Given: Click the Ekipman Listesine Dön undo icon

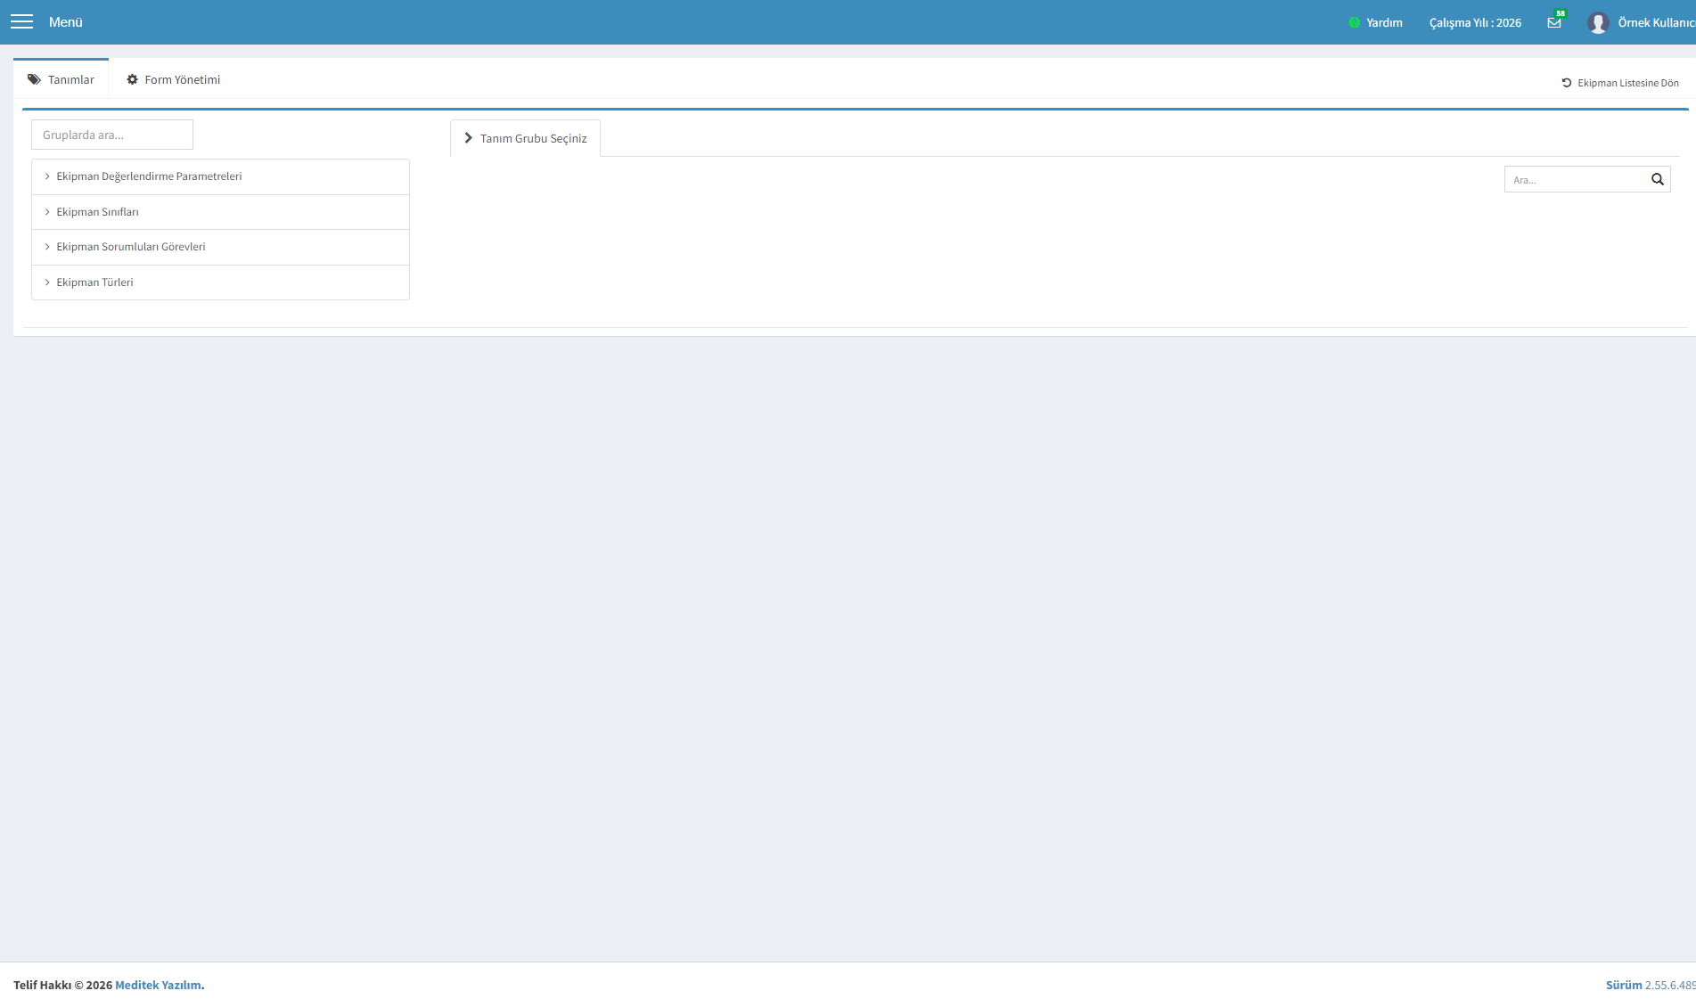Looking at the screenshot, I should click(x=1567, y=83).
